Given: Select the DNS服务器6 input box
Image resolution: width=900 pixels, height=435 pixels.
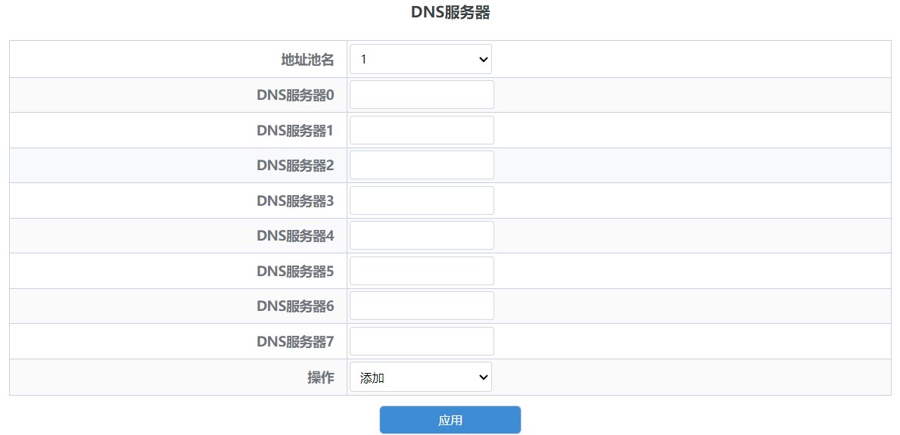Looking at the screenshot, I should point(422,306).
